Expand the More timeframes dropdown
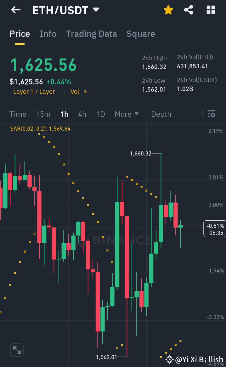The height and width of the screenshot is (367, 226). (127, 114)
